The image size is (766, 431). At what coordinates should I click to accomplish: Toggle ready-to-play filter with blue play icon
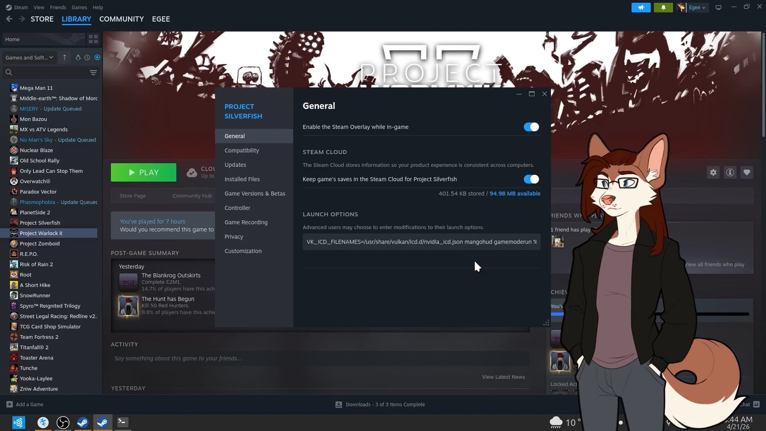97,57
